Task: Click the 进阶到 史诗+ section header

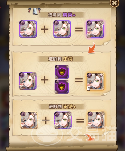Action: click(62, 106)
